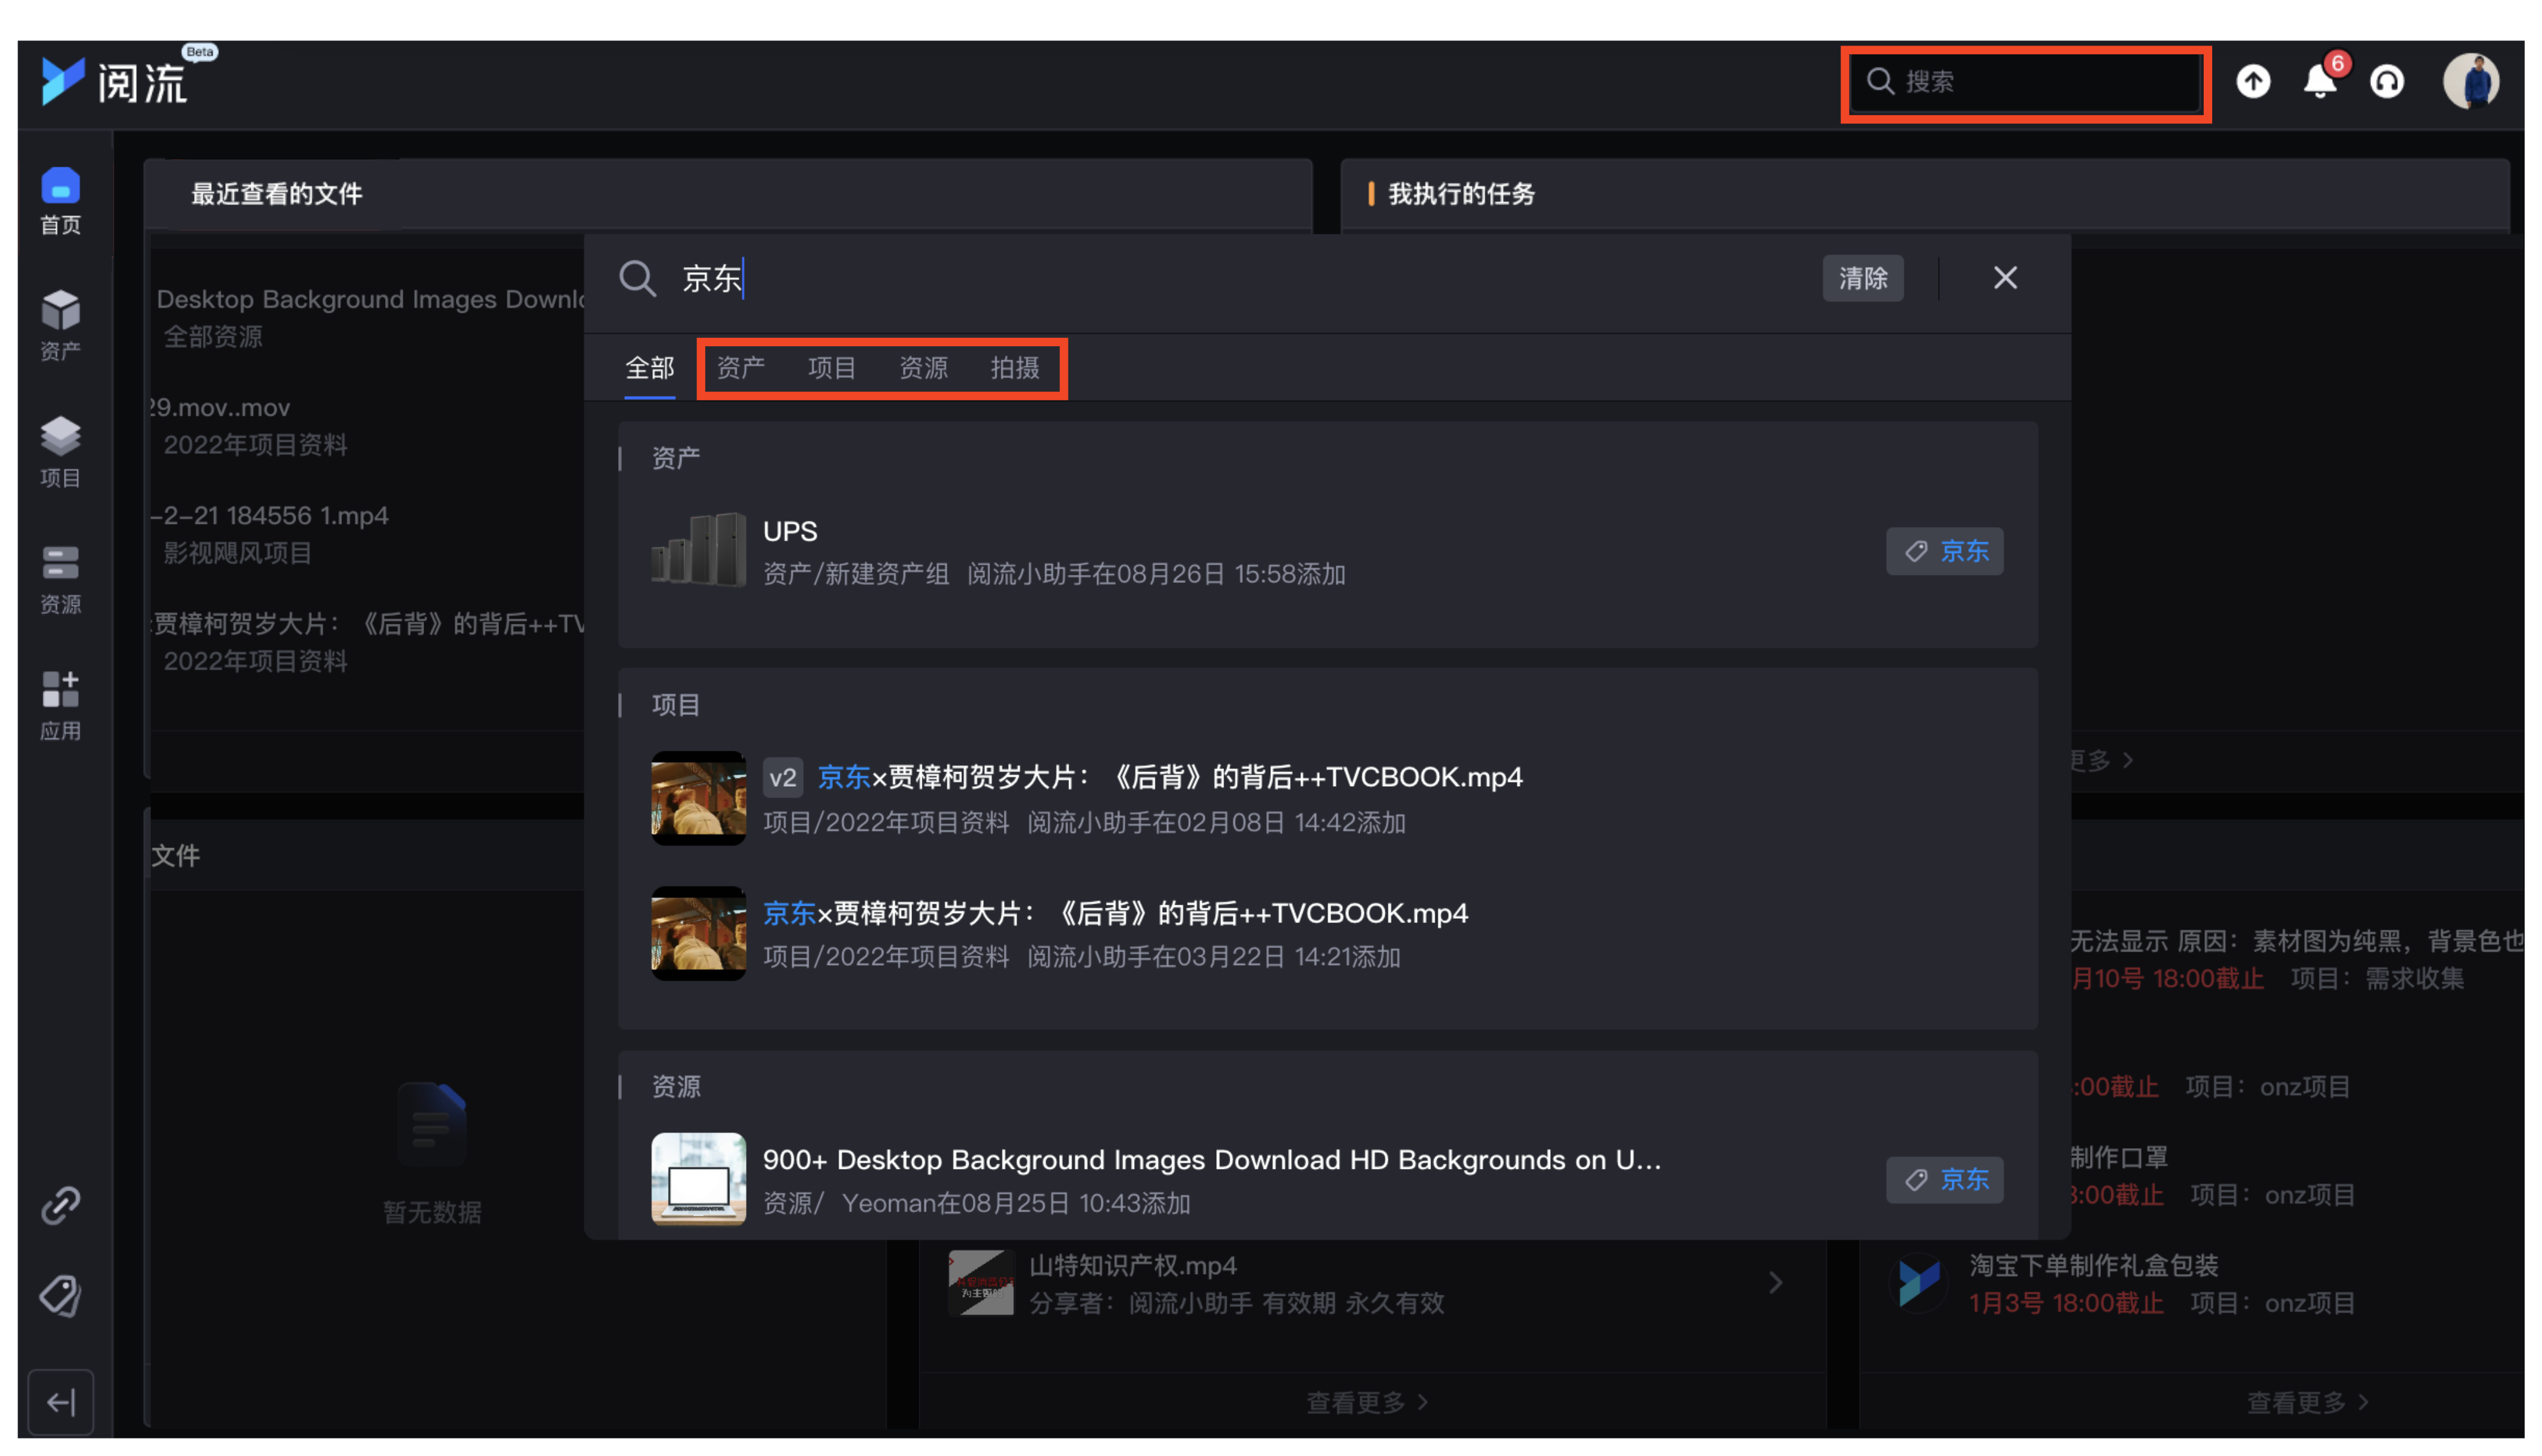This screenshot has width=2542, height=1456.
Task: Click the 制作口罩 task
Action: 2118,1158
